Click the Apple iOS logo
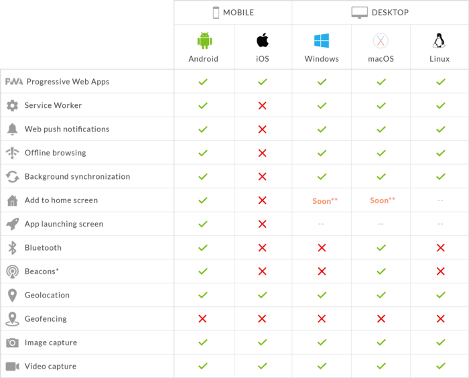 (263, 41)
